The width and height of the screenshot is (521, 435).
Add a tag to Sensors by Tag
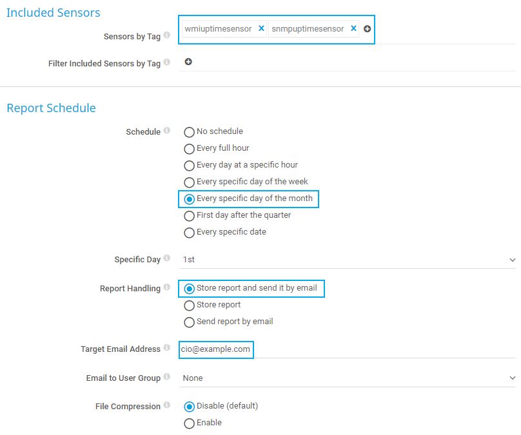click(367, 29)
